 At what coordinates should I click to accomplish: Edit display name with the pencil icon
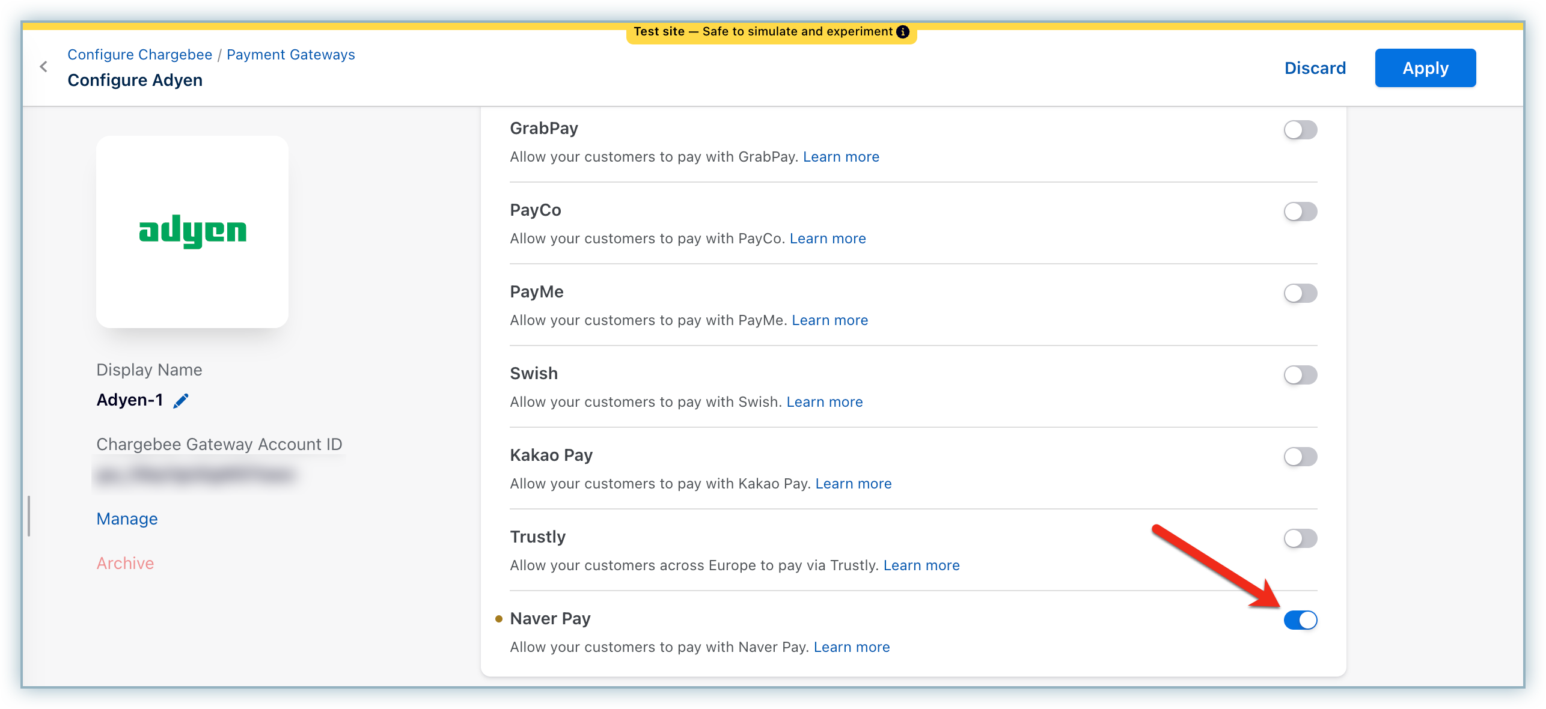click(181, 401)
